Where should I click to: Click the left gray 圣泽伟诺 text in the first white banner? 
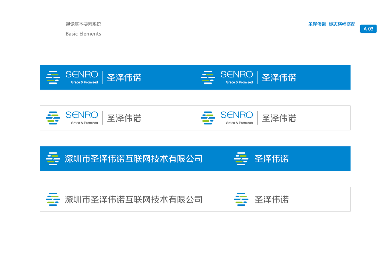(x=124, y=118)
